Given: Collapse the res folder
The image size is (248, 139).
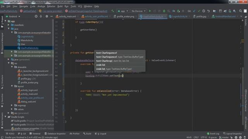Looking at the screenshot, I should [9, 63].
